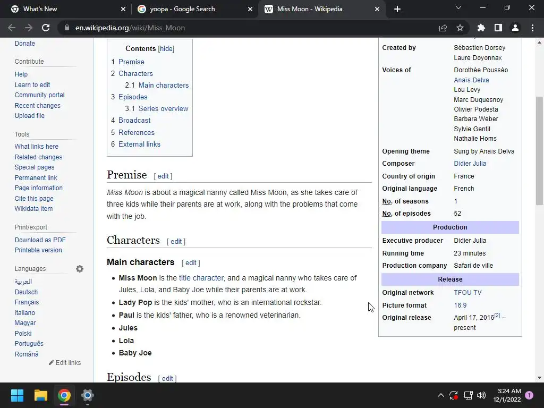Open Settings gear in taskbar

pyautogui.click(x=88, y=395)
